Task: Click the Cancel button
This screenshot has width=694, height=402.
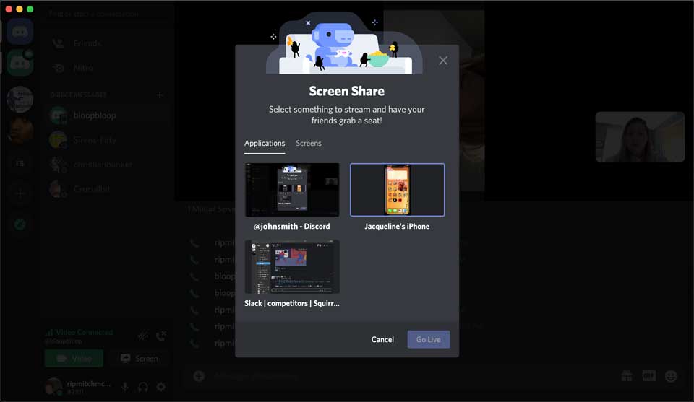Action: click(x=382, y=339)
